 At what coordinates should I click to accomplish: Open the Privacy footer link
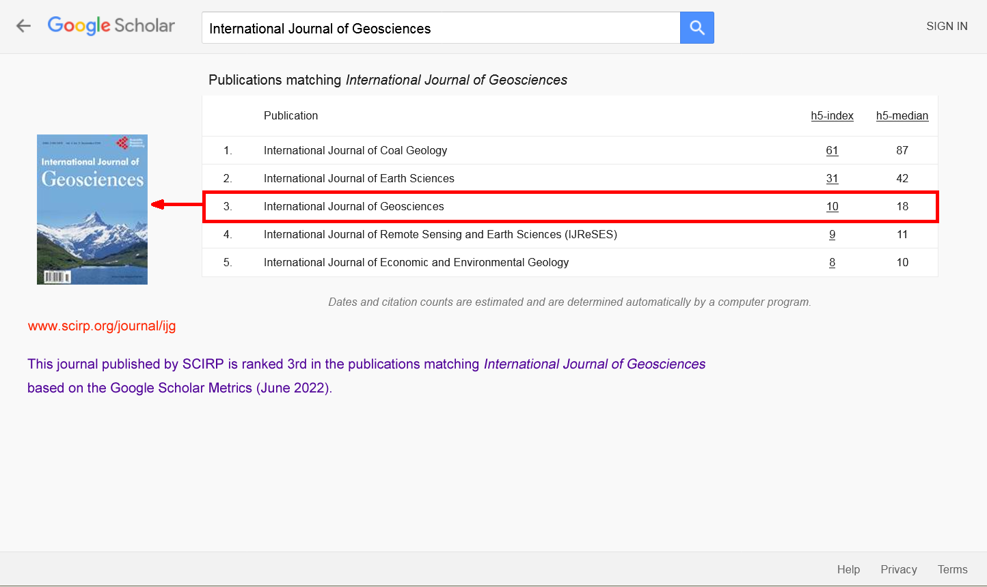pos(898,569)
